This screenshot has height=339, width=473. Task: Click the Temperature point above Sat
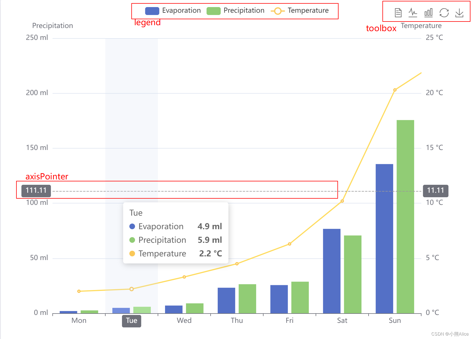click(342, 201)
